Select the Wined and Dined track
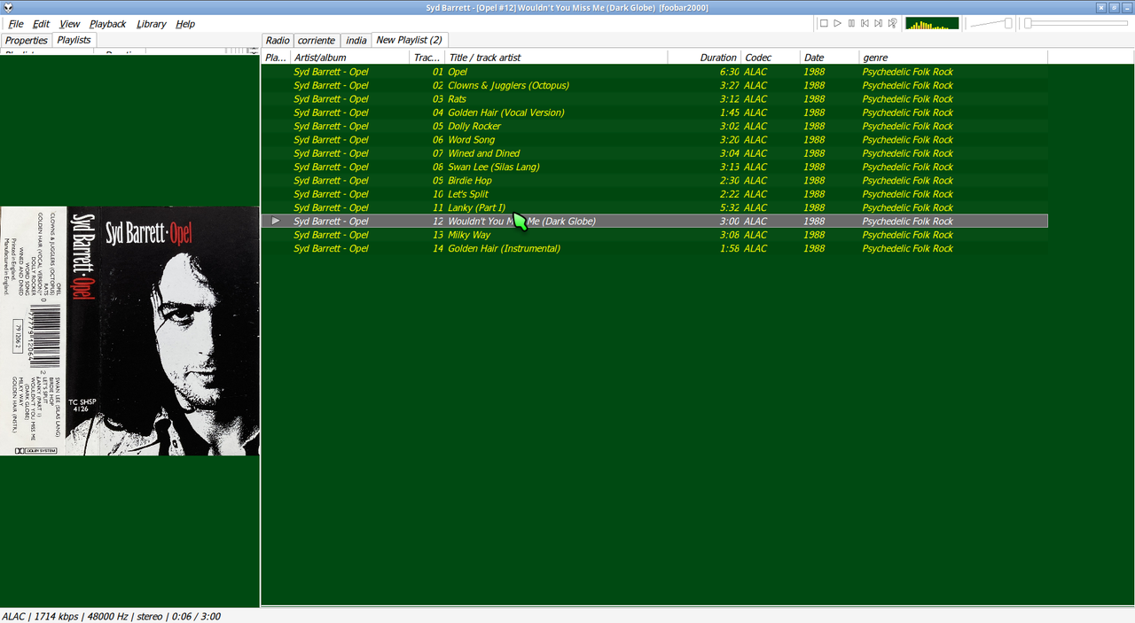Viewport: 1135px width, 623px height. coord(654,153)
